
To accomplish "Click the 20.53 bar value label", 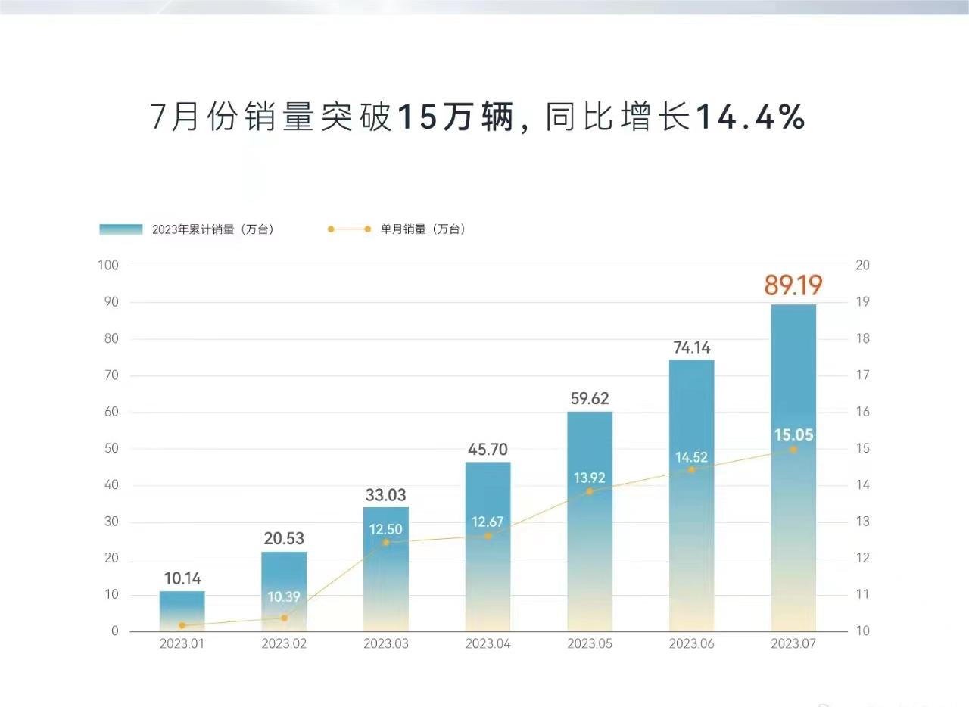I will pos(284,539).
